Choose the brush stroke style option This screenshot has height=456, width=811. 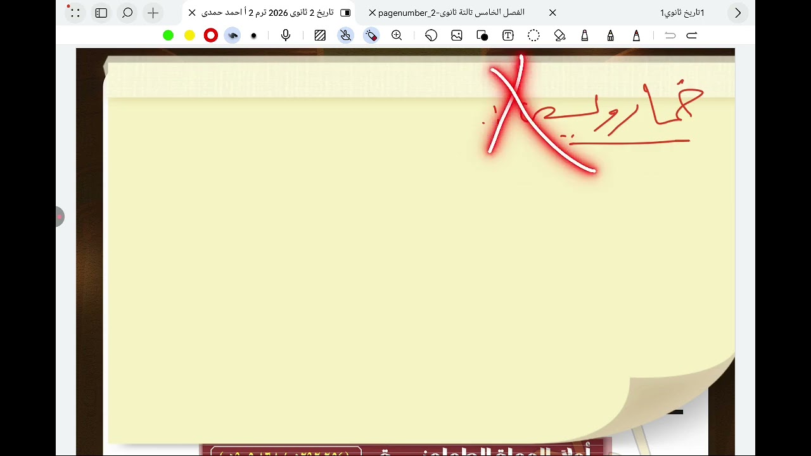click(233, 35)
